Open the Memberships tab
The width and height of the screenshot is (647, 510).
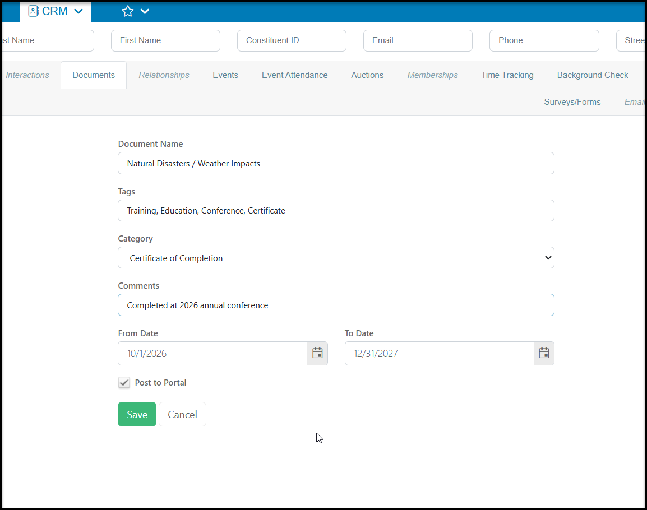tap(432, 75)
